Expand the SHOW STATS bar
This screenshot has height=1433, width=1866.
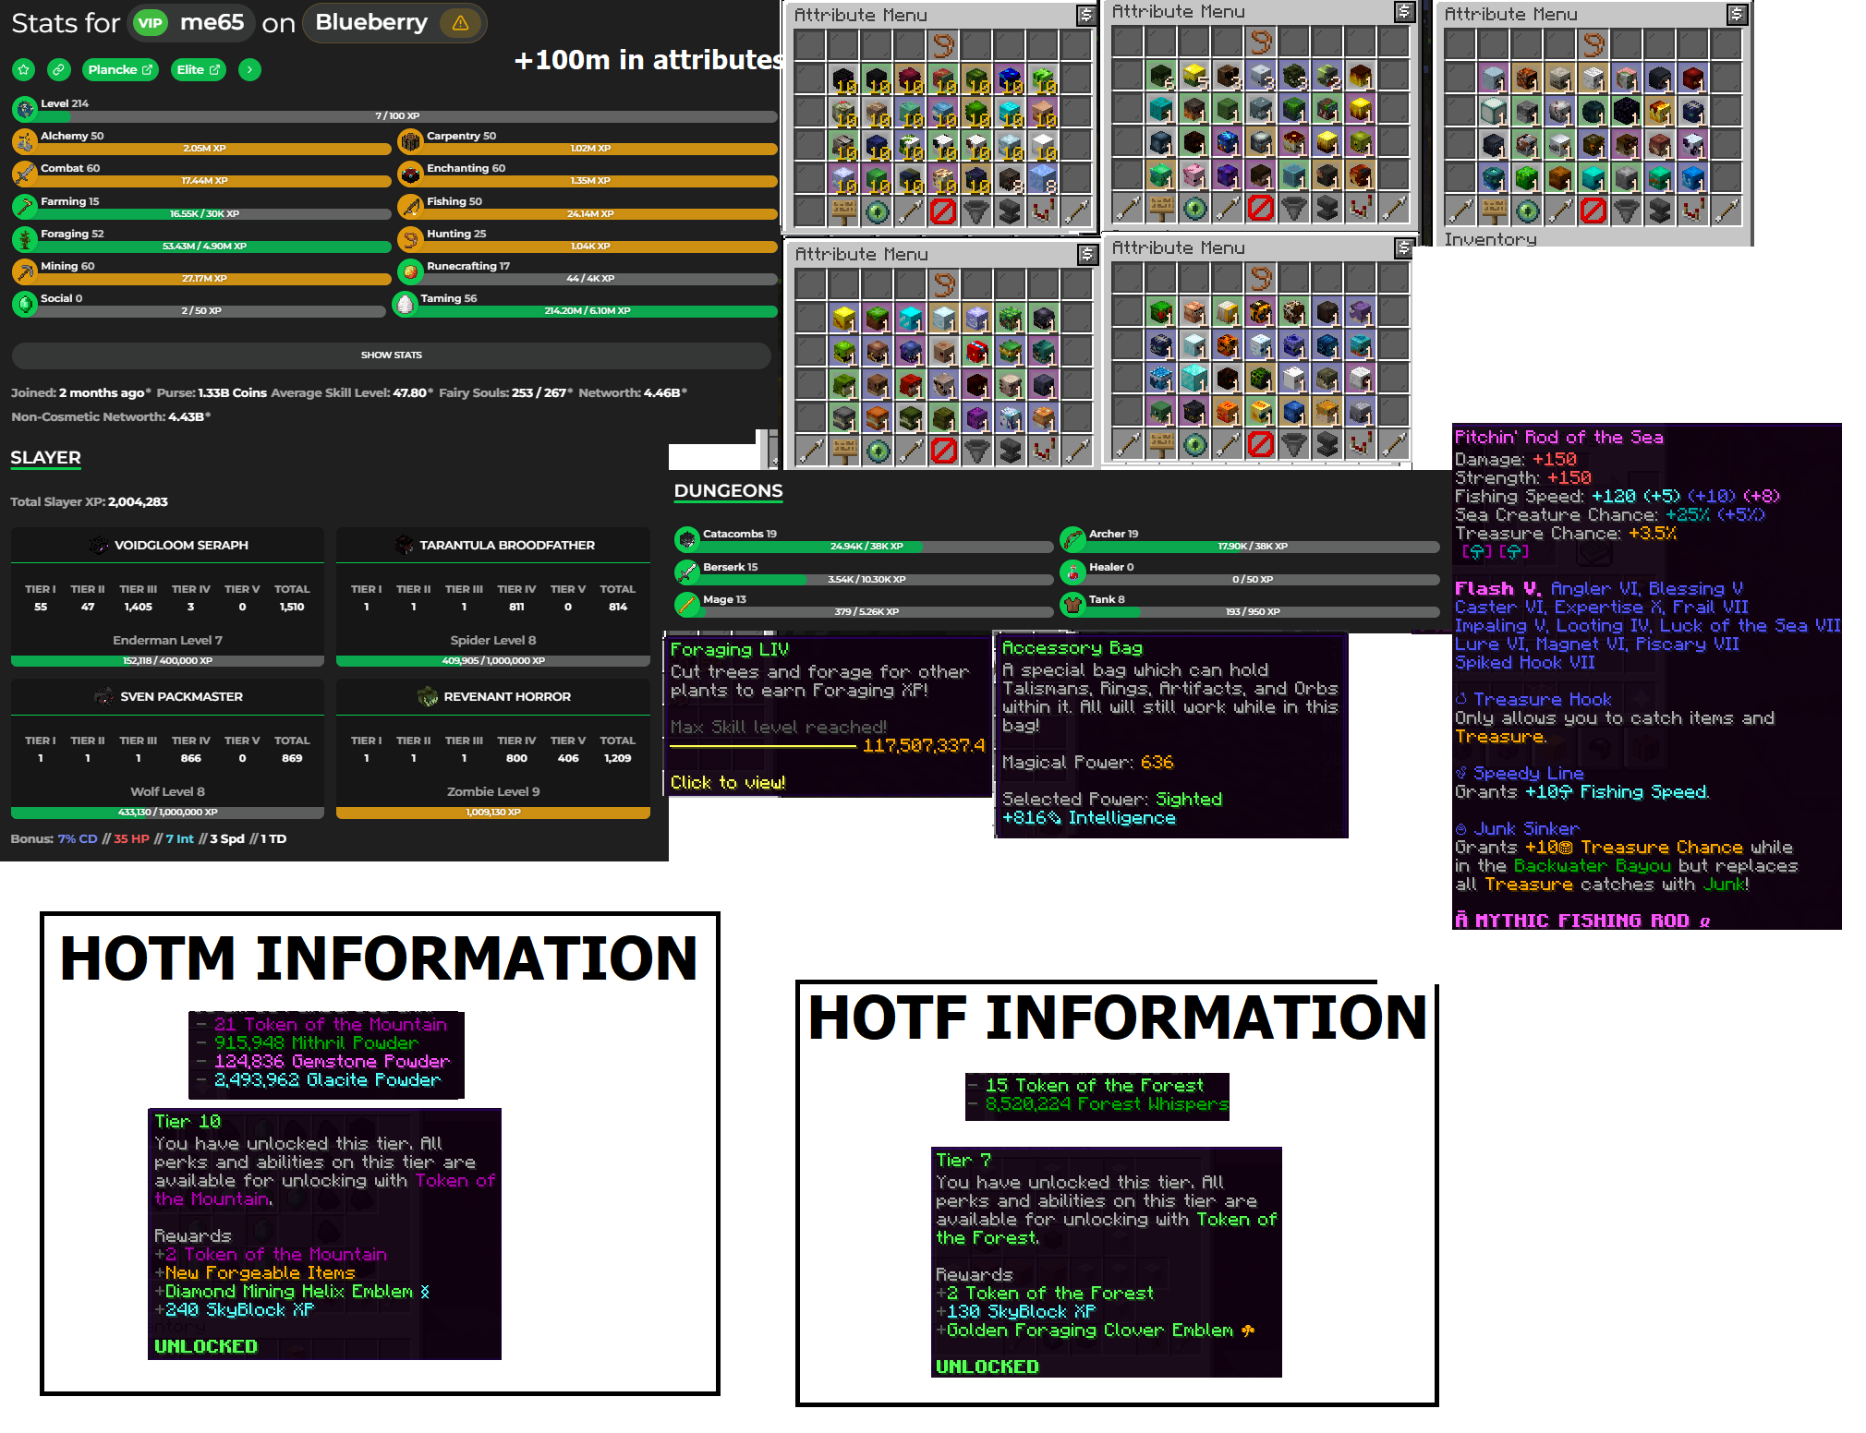point(391,355)
